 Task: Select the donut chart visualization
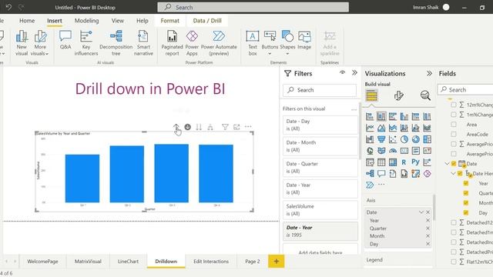[416, 139]
